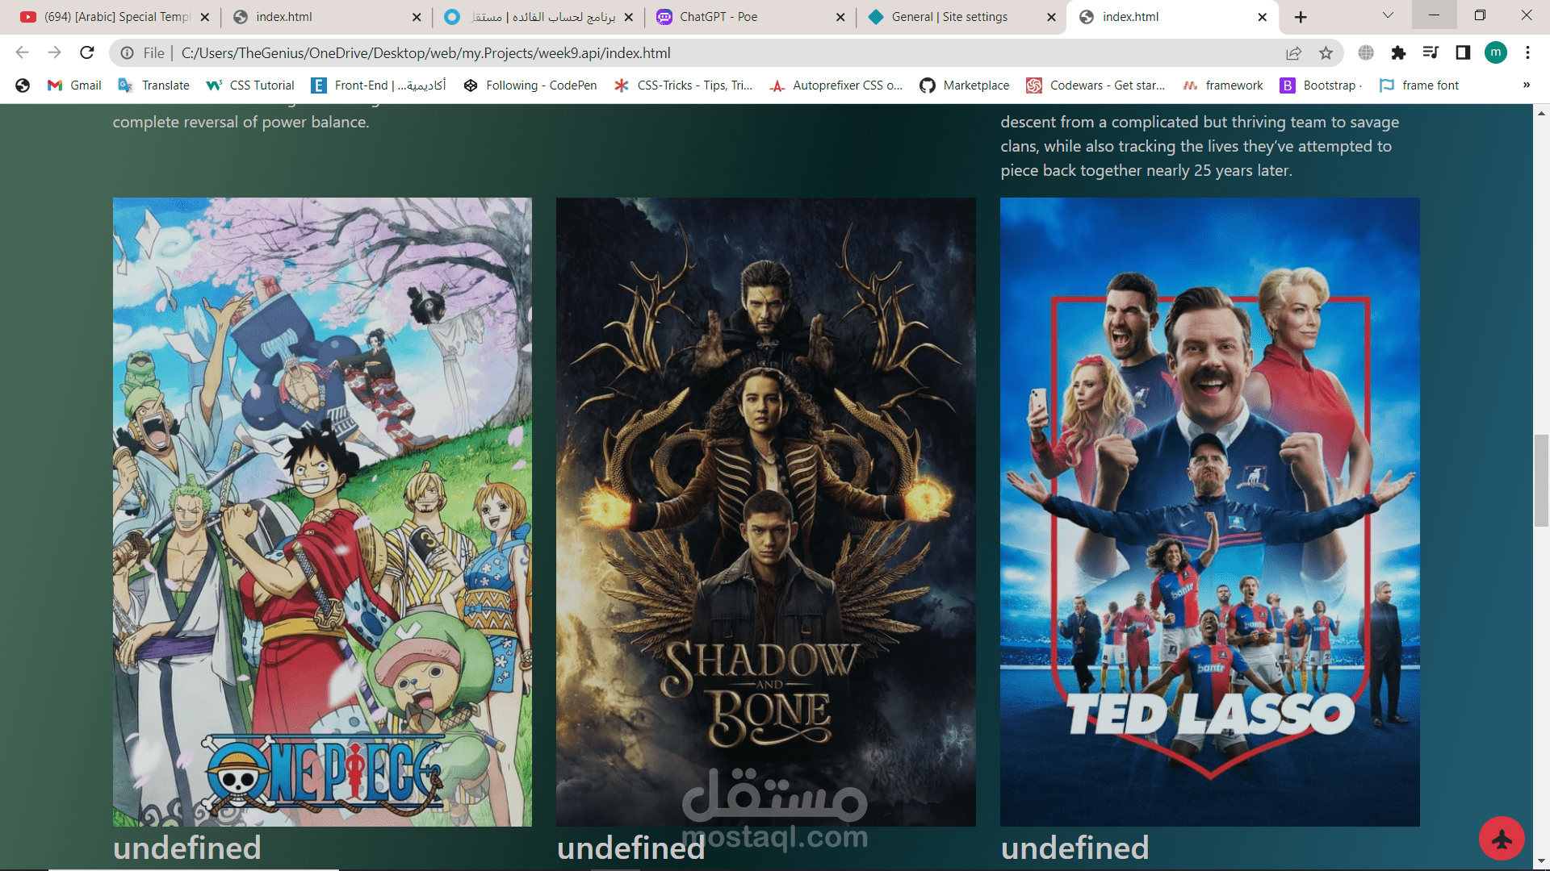Bookmark this tab with star icon

tap(1326, 52)
